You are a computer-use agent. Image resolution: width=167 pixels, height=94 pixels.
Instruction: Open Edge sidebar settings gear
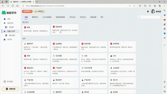[165, 91]
